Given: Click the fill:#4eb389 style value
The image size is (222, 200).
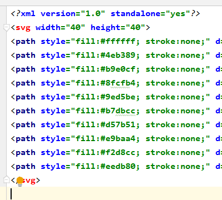Looking at the screenshot, I should coord(108,56).
